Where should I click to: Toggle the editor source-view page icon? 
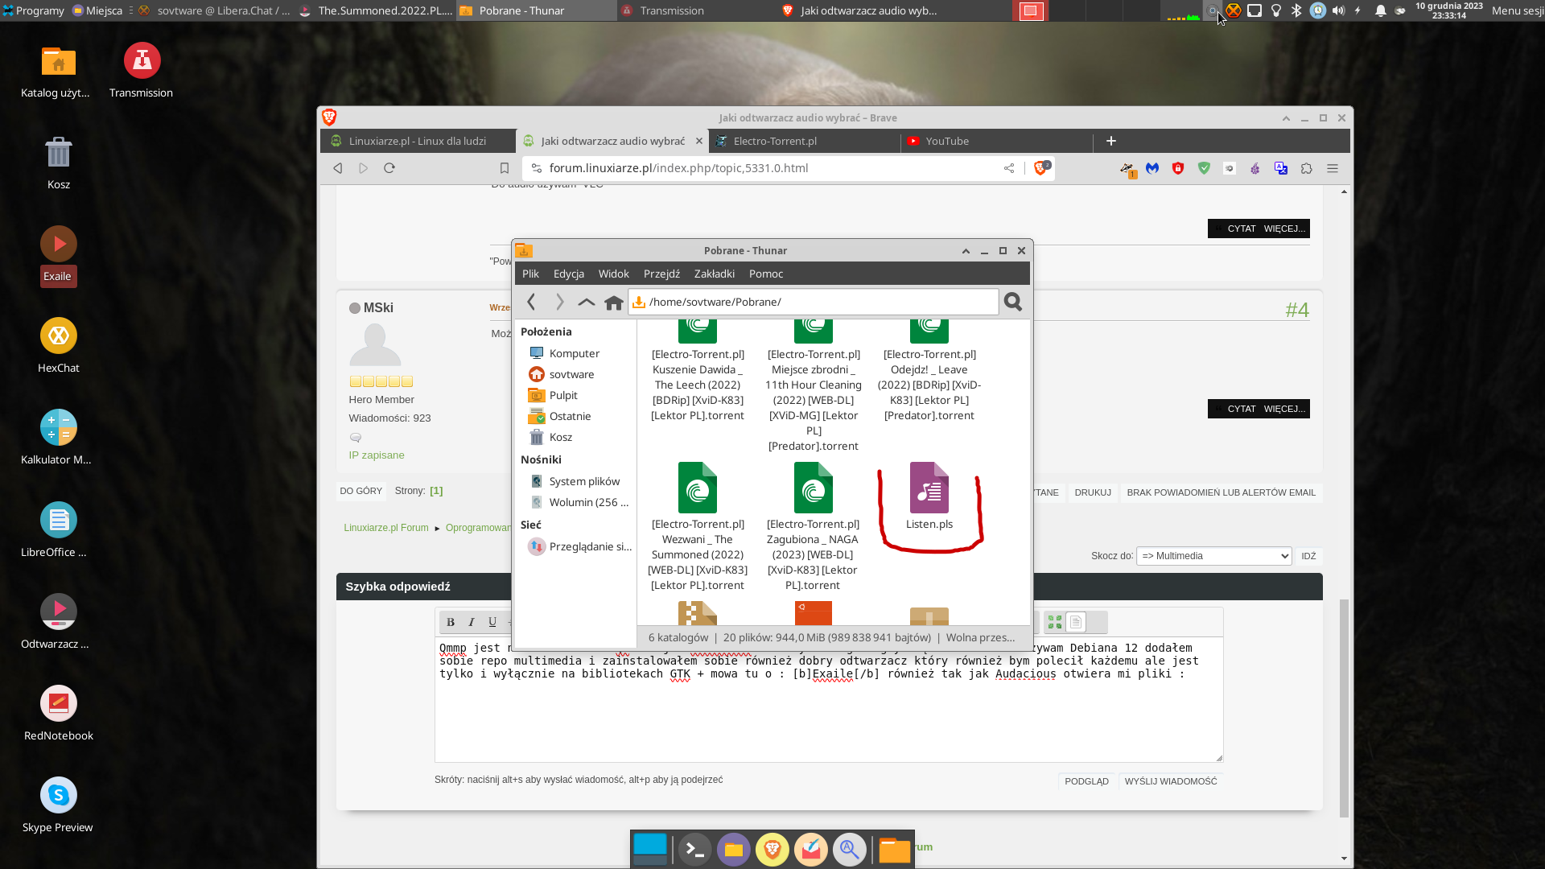[1076, 622]
